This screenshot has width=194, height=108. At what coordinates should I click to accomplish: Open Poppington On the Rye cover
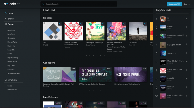tap(95, 31)
